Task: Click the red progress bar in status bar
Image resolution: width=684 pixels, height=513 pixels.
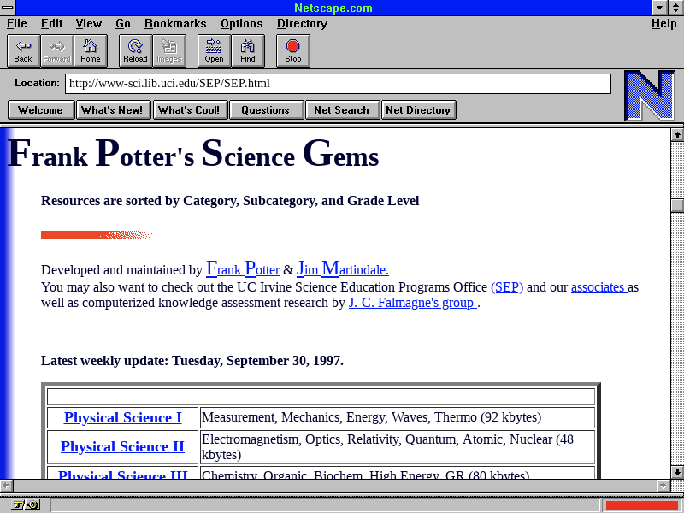Action: point(641,504)
